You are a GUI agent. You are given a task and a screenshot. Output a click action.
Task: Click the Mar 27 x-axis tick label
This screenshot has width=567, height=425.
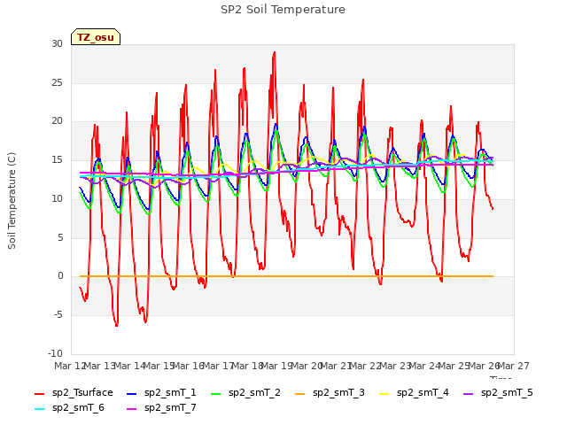pyautogui.click(x=514, y=366)
